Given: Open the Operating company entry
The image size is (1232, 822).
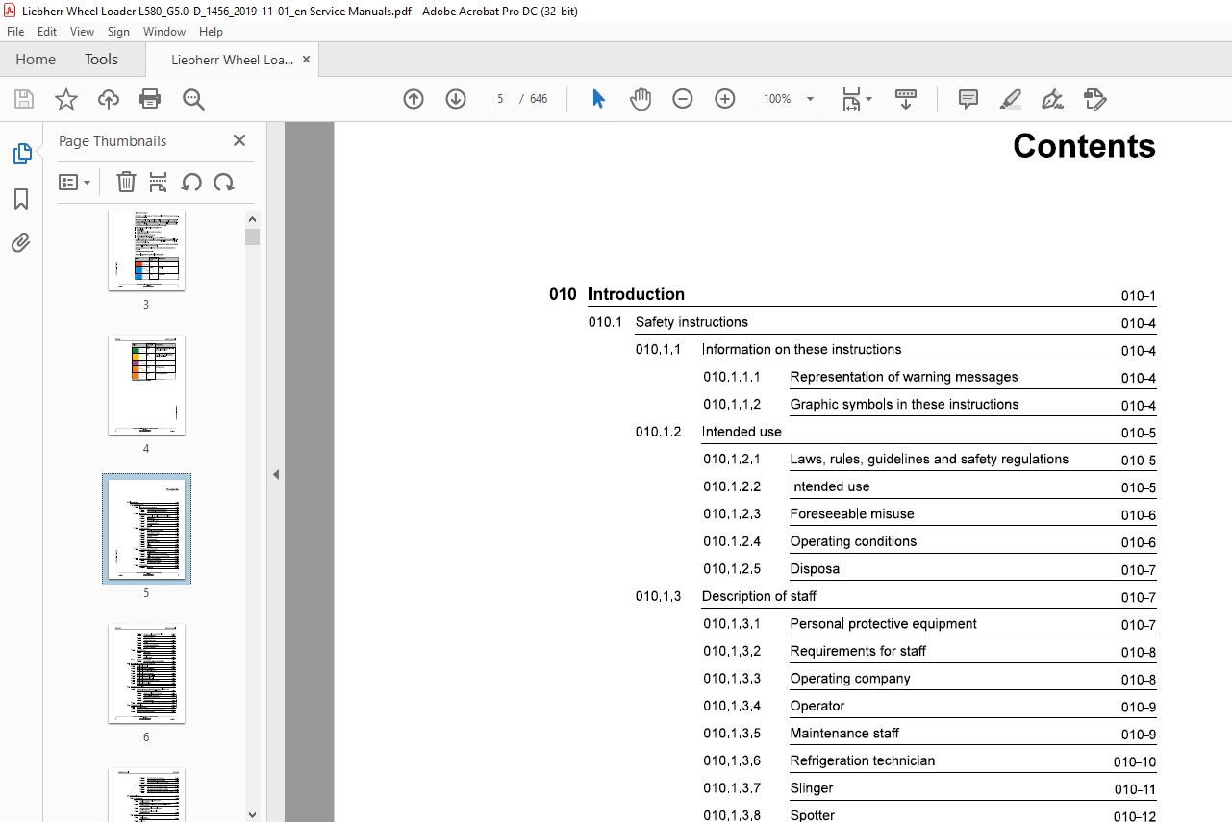Looking at the screenshot, I should [x=850, y=678].
